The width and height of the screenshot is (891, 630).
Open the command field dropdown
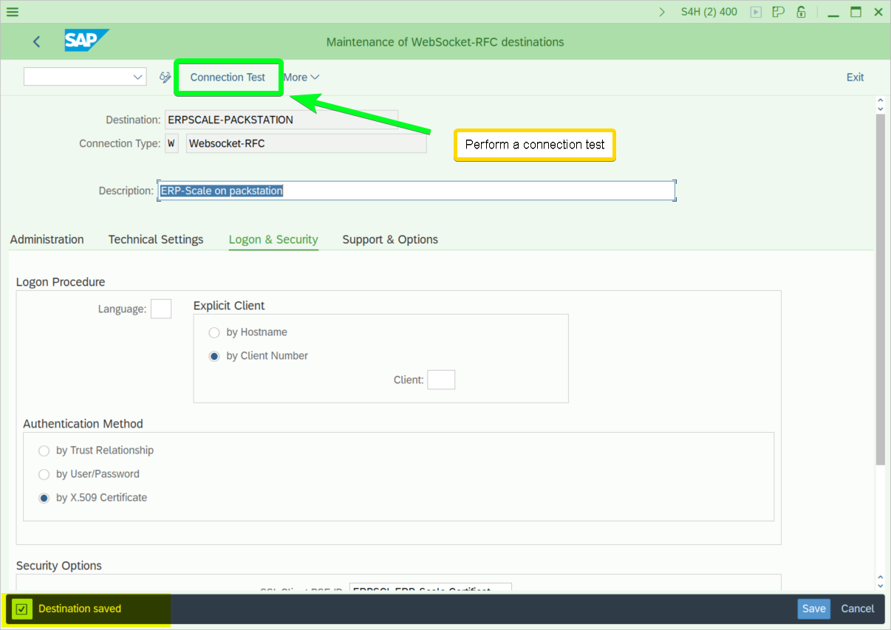pyautogui.click(x=137, y=77)
